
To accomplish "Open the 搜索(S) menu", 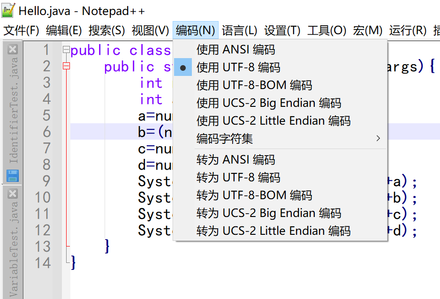I will tap(106, 30).
